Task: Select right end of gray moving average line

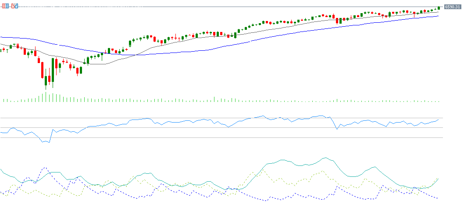Action: click(x=438, y=12)
